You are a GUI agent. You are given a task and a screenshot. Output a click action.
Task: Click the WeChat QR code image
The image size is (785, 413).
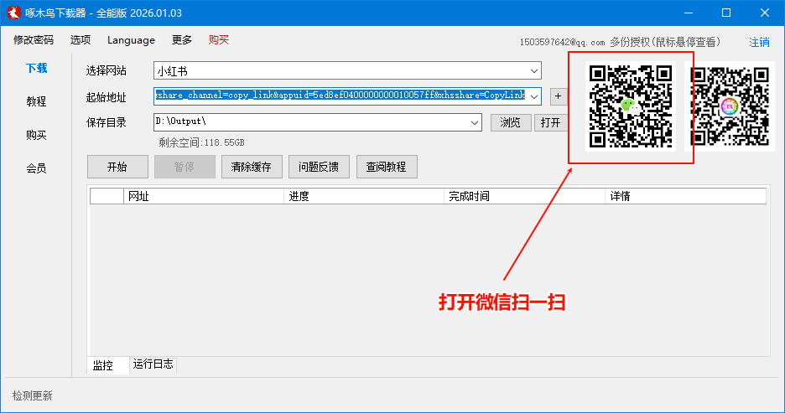click(631, 106)
